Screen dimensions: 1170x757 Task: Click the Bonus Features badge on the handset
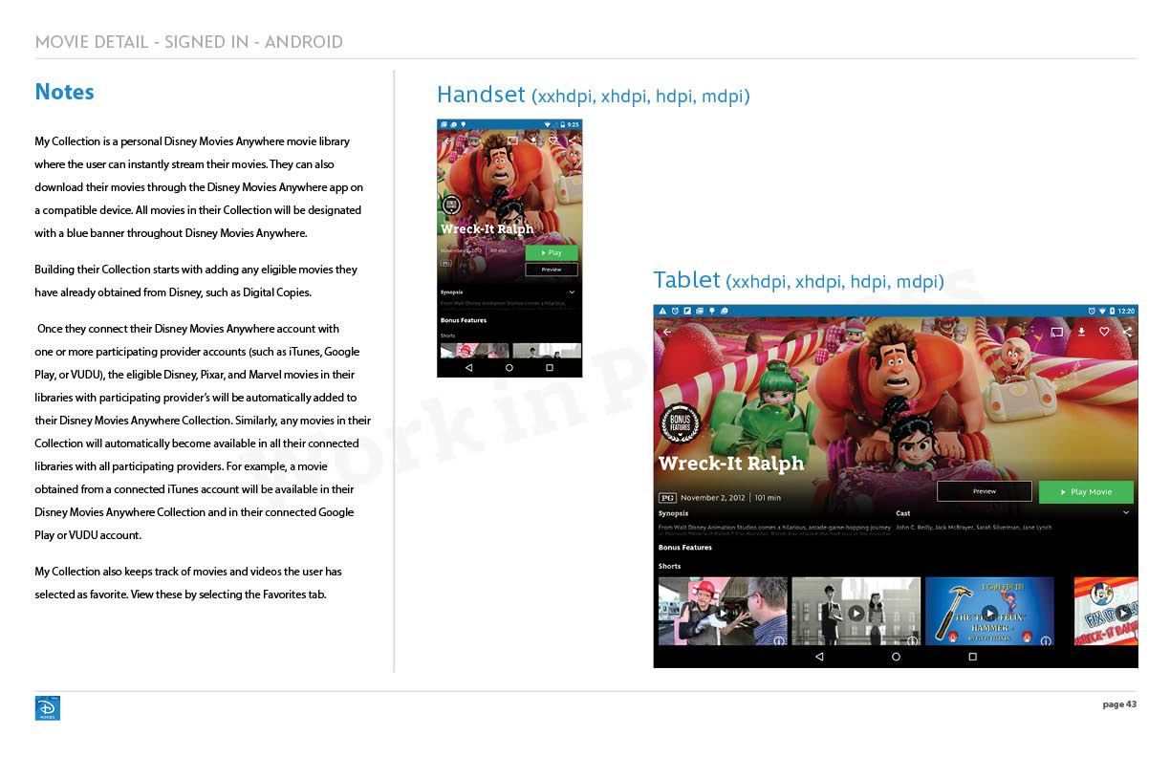click(x=450, y=205)
